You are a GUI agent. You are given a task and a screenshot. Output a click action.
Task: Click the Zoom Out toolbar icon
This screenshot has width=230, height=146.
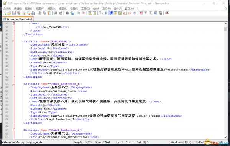click(83, 13)
